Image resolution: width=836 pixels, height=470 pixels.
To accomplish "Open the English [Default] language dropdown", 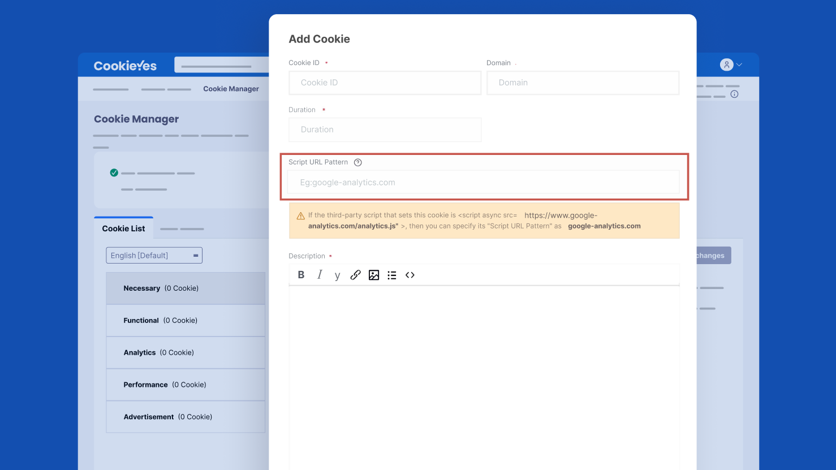I will tap(154, 255).
